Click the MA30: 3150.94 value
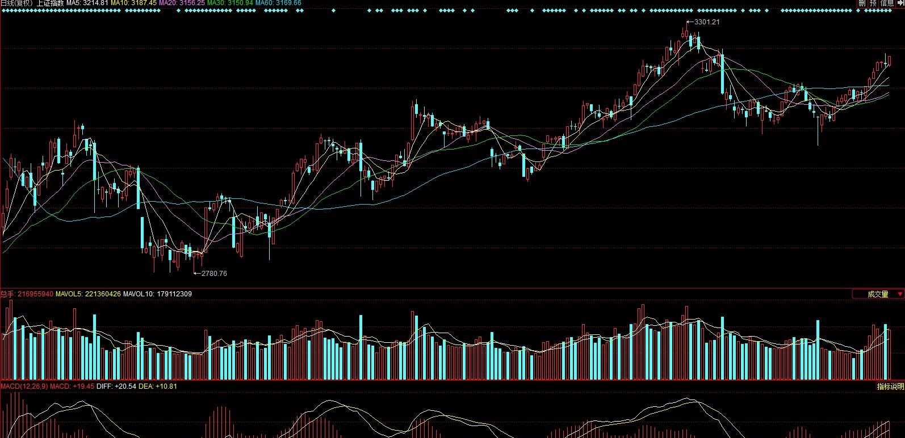 coord(230,3)
